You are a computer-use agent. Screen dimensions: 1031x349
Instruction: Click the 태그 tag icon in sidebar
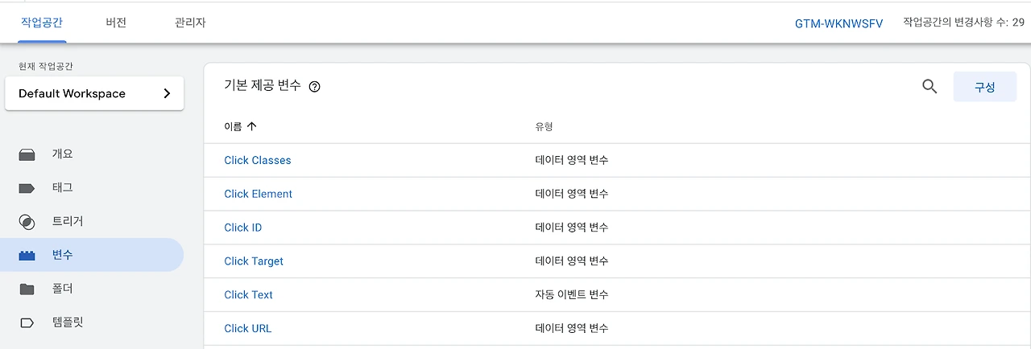27,188
